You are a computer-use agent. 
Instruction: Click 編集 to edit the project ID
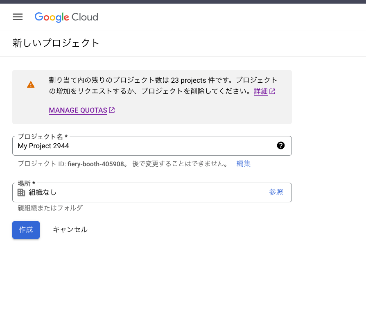[x=243, y=164]
